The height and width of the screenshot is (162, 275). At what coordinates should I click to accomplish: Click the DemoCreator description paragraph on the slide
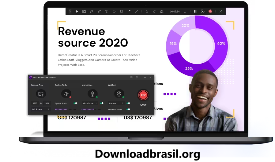coord(99,60)
